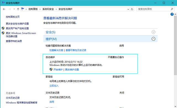Maximize the 安全性与维护 window
The height and width of the screenshot is (108, 177).
click(164, 3)
